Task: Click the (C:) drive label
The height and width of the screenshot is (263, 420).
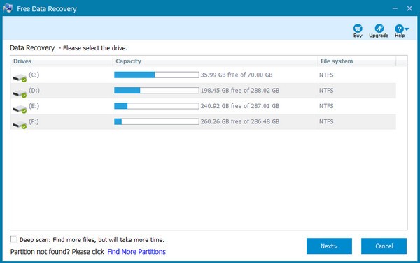Action: [x=34, y=75]
